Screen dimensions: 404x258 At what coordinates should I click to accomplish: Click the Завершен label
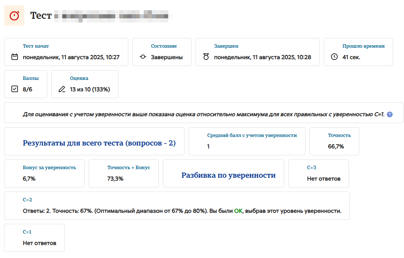[x=226, y=46]
